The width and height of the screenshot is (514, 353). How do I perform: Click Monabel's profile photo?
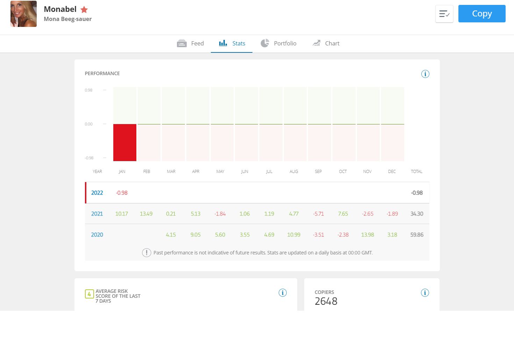[x=23, y=14]
